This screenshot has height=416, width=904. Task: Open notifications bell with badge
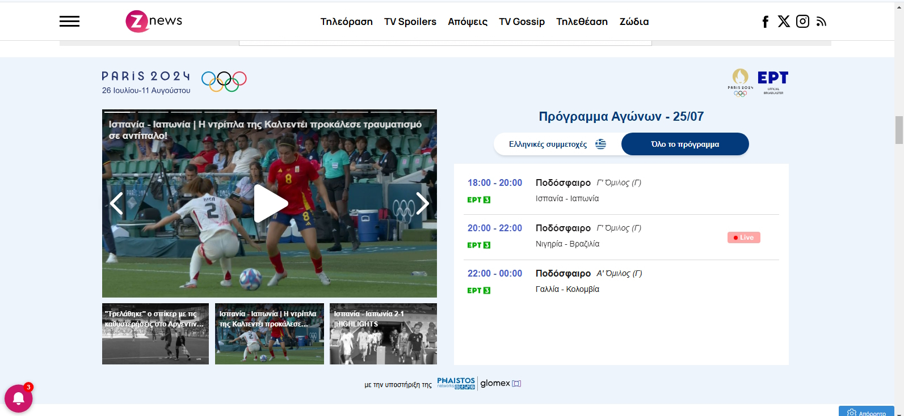point(19,398)
